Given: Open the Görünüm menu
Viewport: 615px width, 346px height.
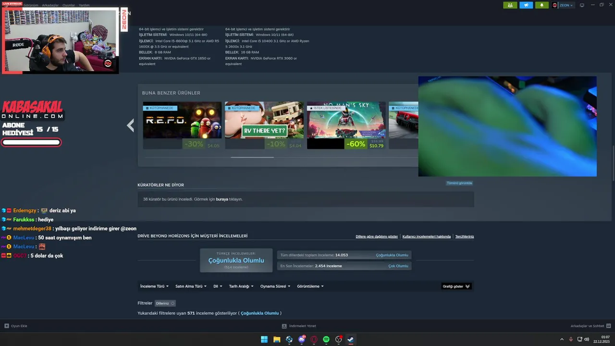Looking at the screenshot, I should (x=31, y=5).
